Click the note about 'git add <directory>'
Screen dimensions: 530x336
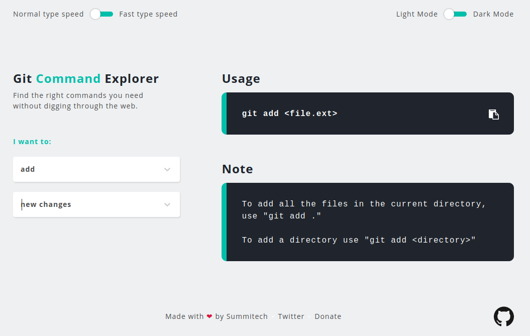pos(359,240)
